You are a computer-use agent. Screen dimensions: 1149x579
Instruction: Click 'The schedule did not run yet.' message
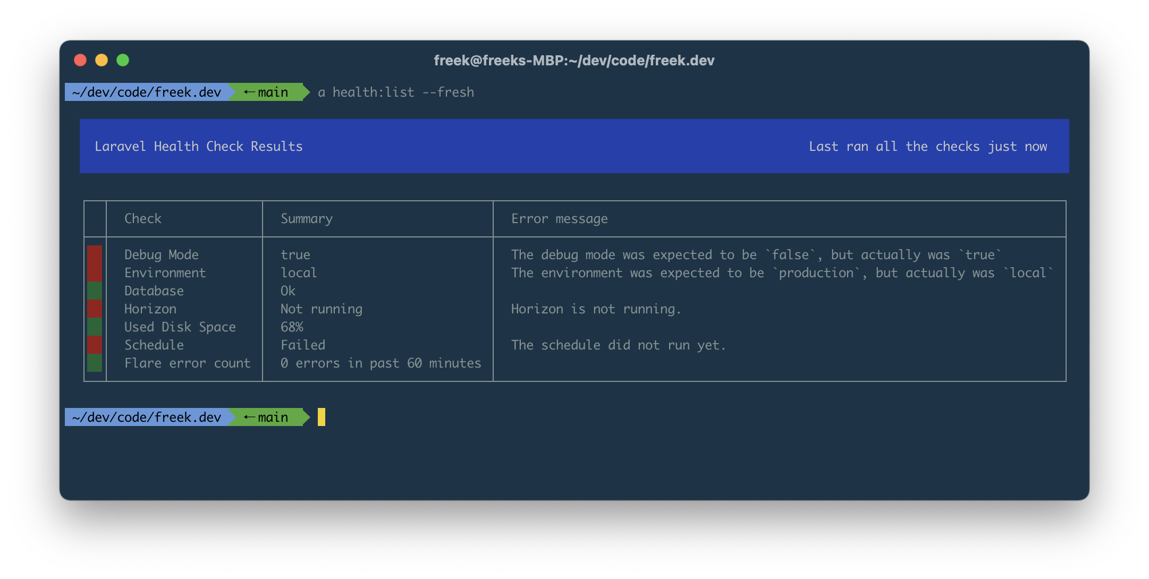point(618,345)
